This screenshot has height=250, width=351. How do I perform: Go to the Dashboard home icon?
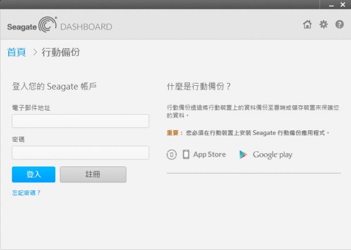(307, 24)
